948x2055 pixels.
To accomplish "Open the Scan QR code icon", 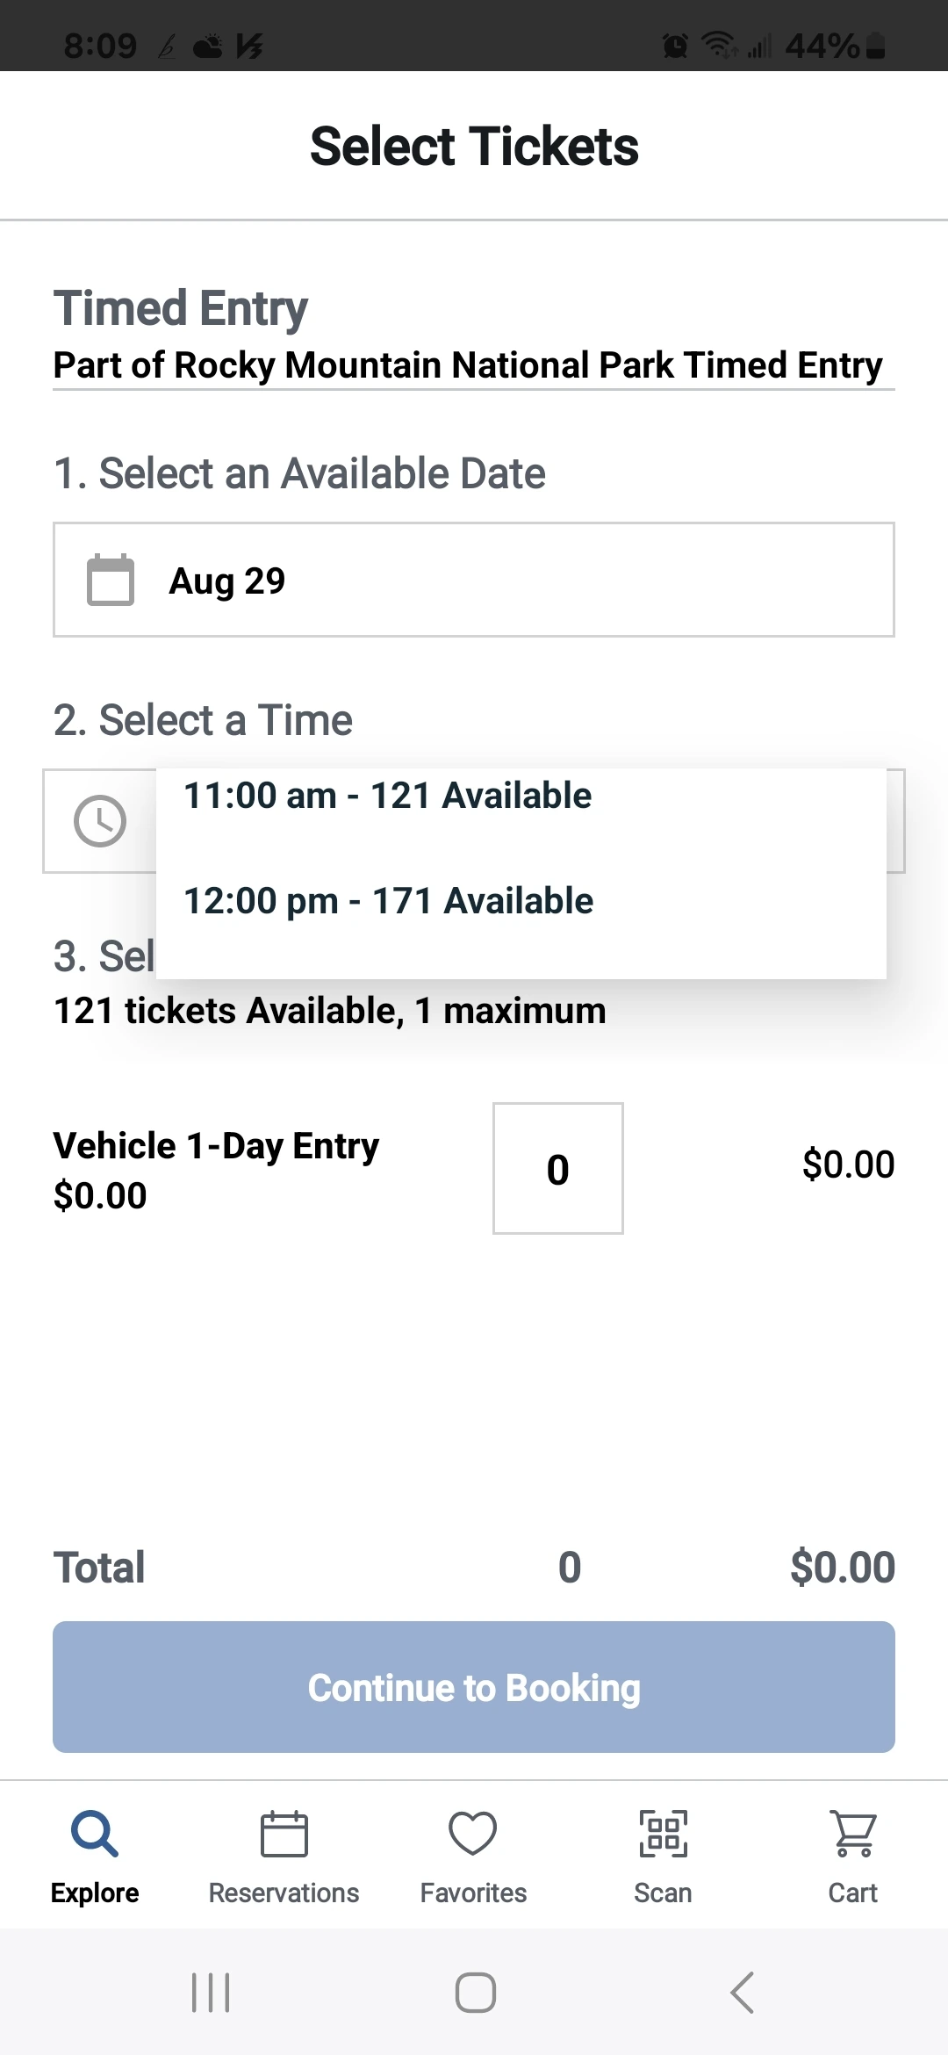I will [x=663, y=1834].
